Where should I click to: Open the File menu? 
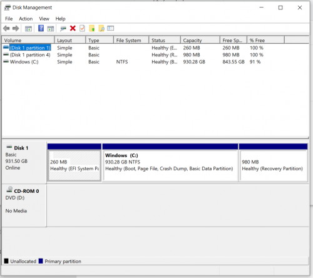click(9, 19)
